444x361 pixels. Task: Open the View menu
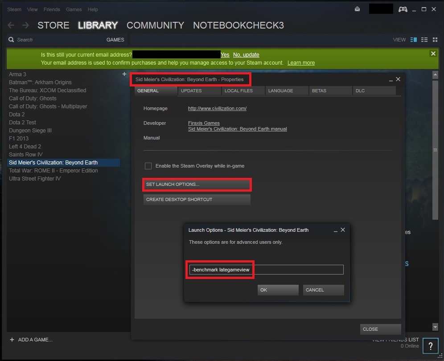(32, 9)
